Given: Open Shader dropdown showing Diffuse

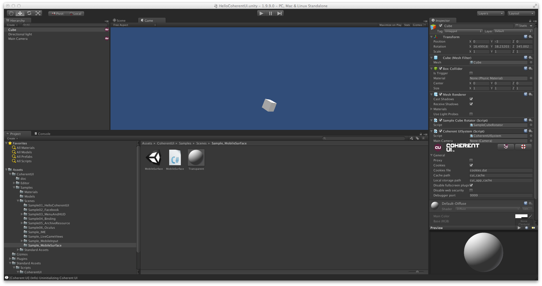Looking at the screenshot, I should point(488,209).
